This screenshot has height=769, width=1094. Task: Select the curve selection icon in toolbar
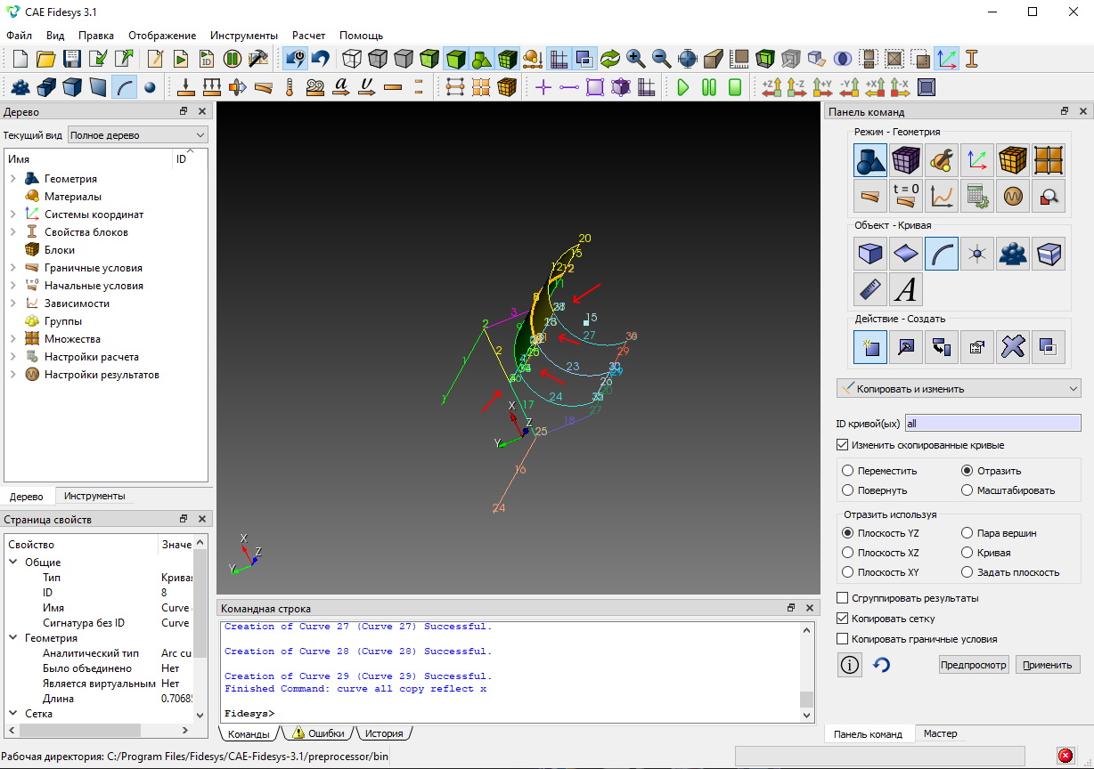(125, 87)
